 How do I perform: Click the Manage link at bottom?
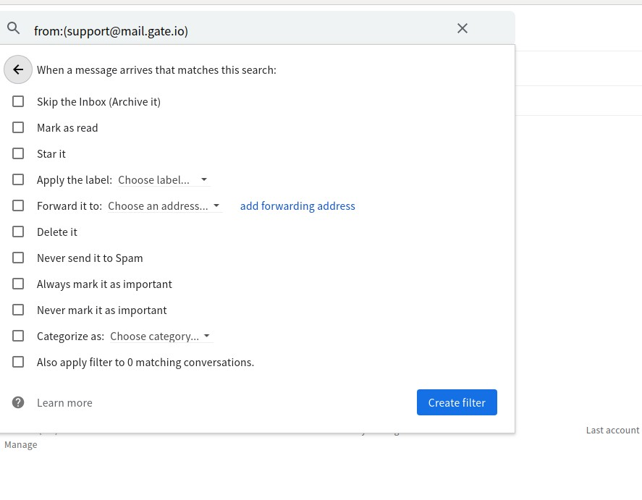21,445
